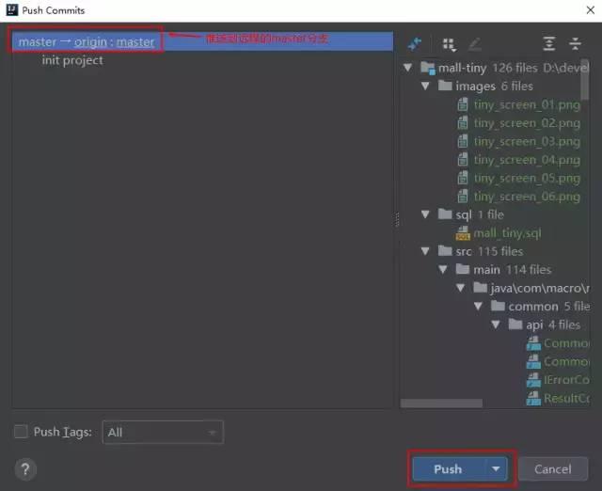Click the tree vertical scrollbar thumb

tap(584, 79)
